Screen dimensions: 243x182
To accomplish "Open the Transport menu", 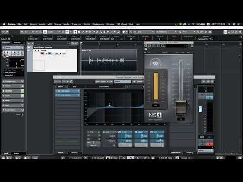I will (76, 24).
